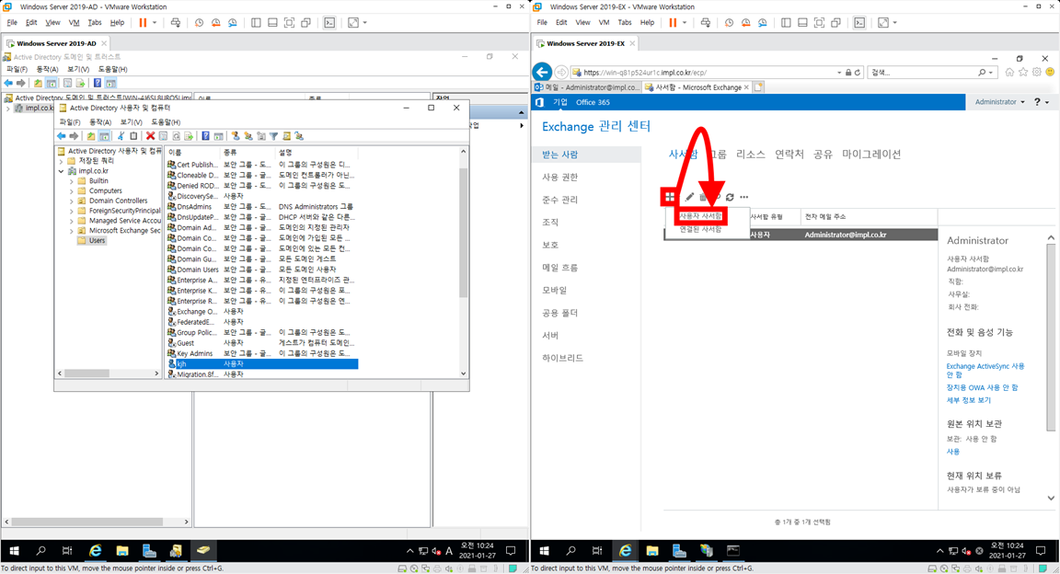Click the Help icon in Domains and Trusts toolbar

click(98, 83)
